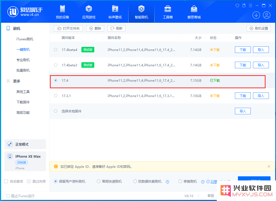Select firmware 17.4beta3 radio button

[x=56, y=65]
